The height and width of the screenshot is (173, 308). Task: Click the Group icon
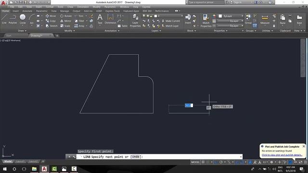click(x=248, y=19)
